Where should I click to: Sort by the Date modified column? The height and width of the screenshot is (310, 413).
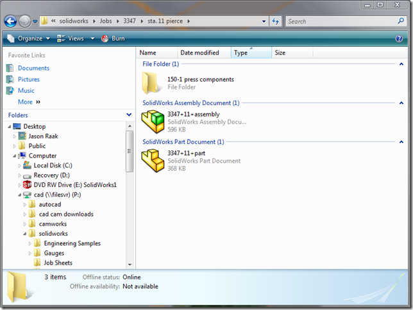pyautogui.click(x=205, y=53)
